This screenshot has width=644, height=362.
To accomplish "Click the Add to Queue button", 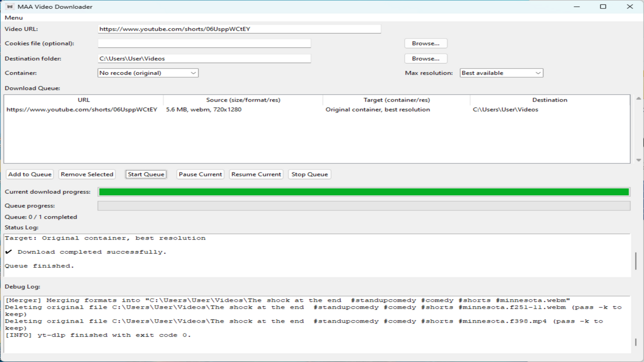I will [30, 174].
